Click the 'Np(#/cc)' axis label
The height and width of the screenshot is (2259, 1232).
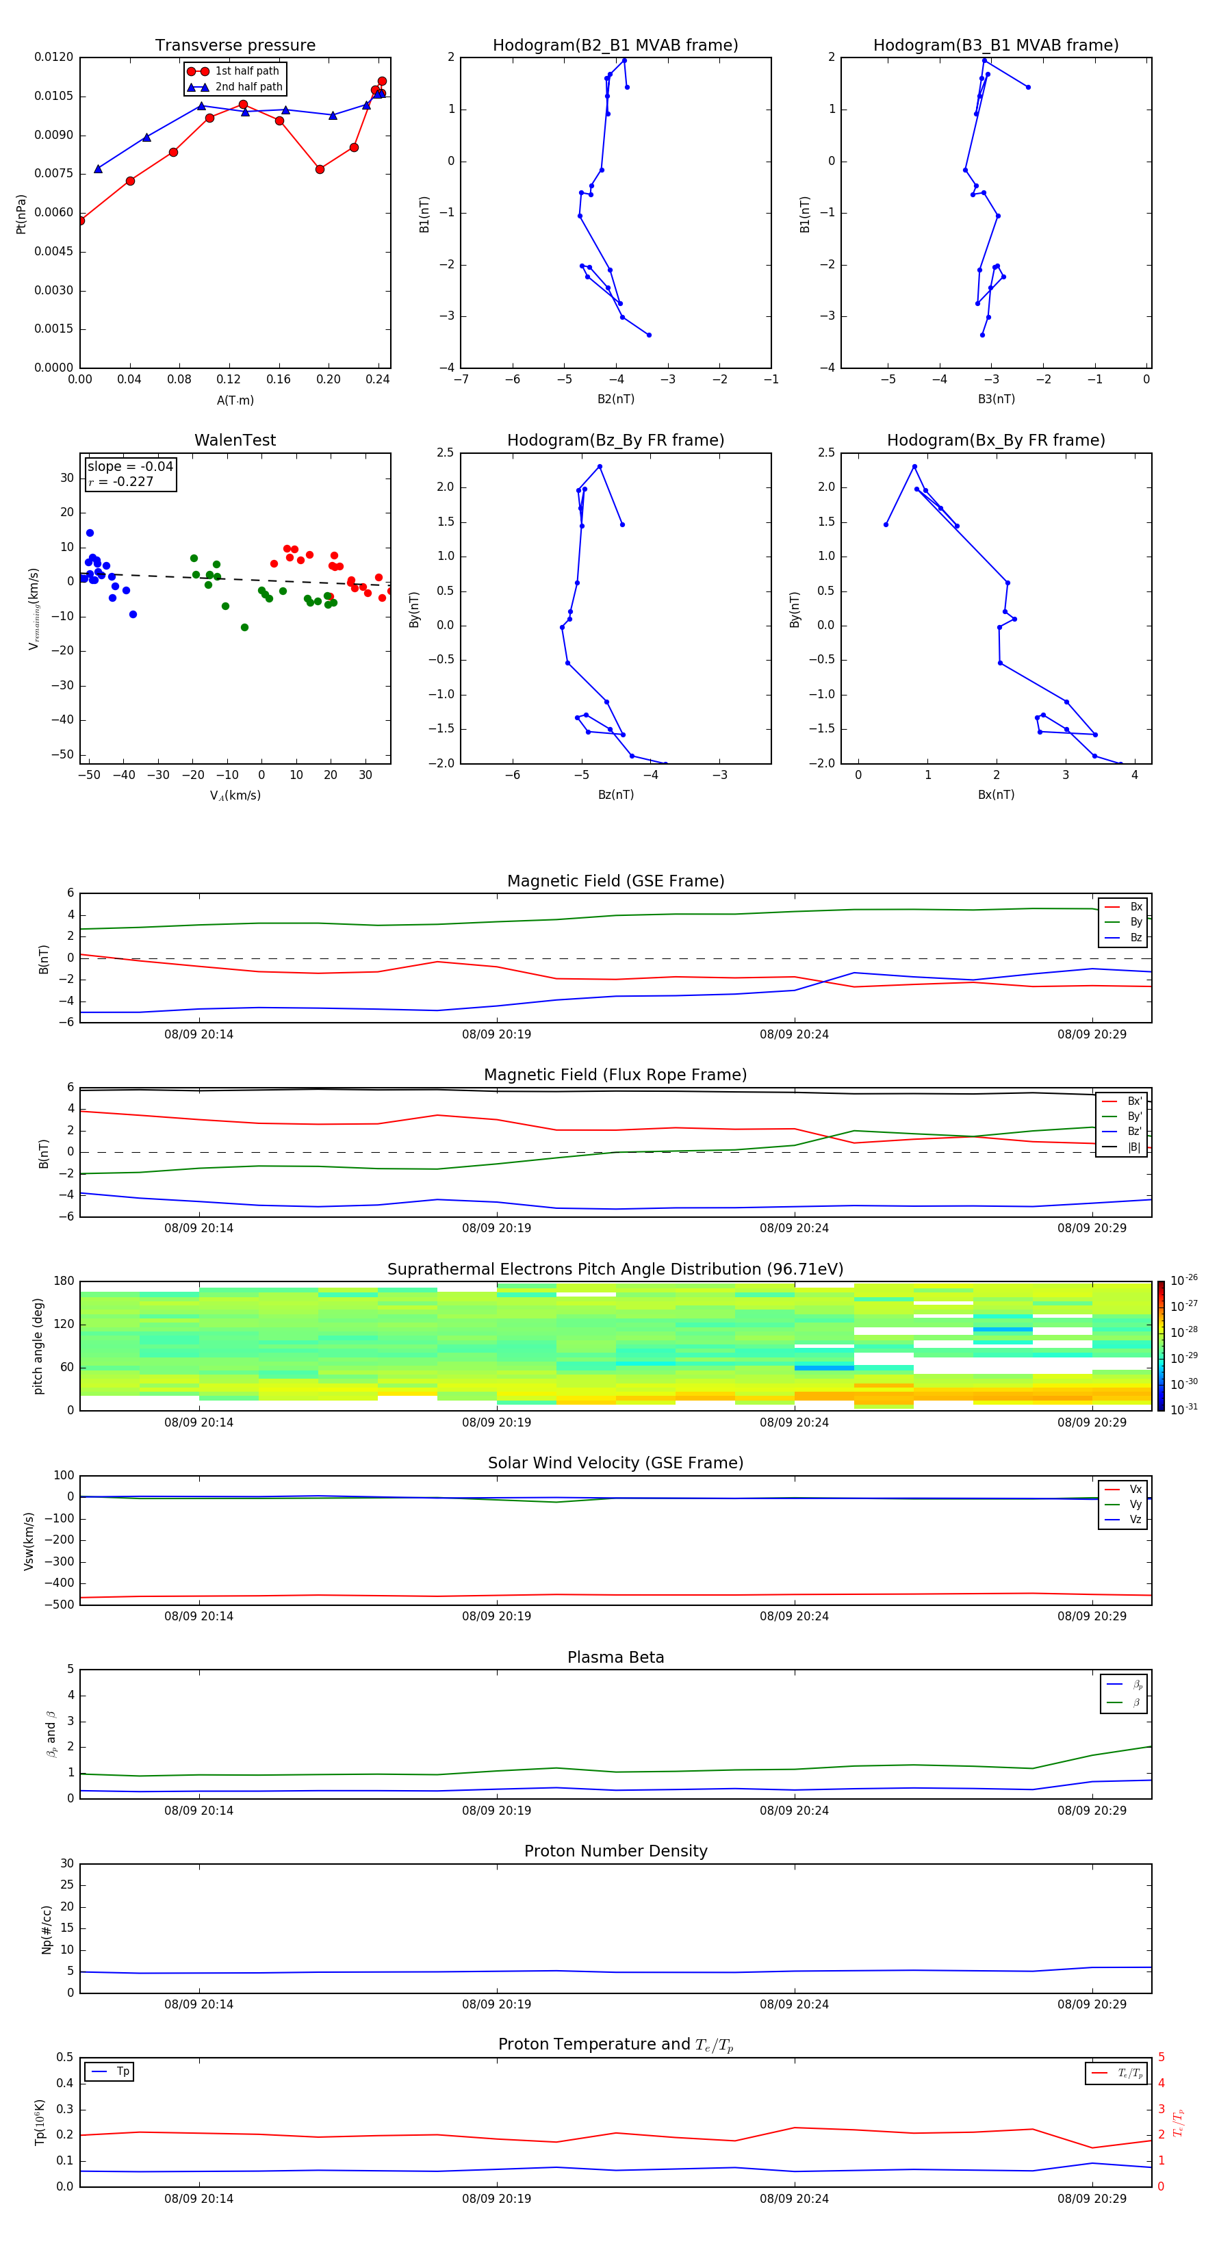tap(47, 1929)
